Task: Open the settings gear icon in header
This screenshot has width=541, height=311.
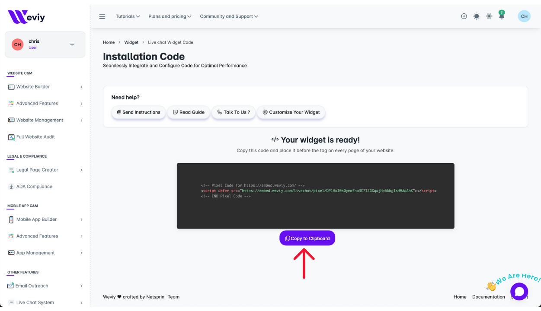Action: (489, 16)
